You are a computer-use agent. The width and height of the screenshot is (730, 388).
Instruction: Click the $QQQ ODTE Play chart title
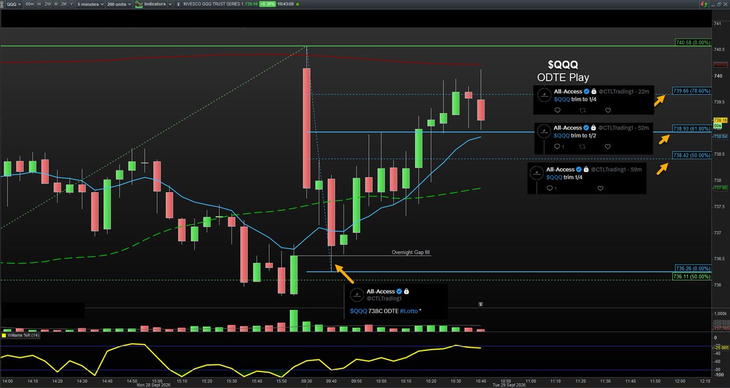(x=563, y=71)
